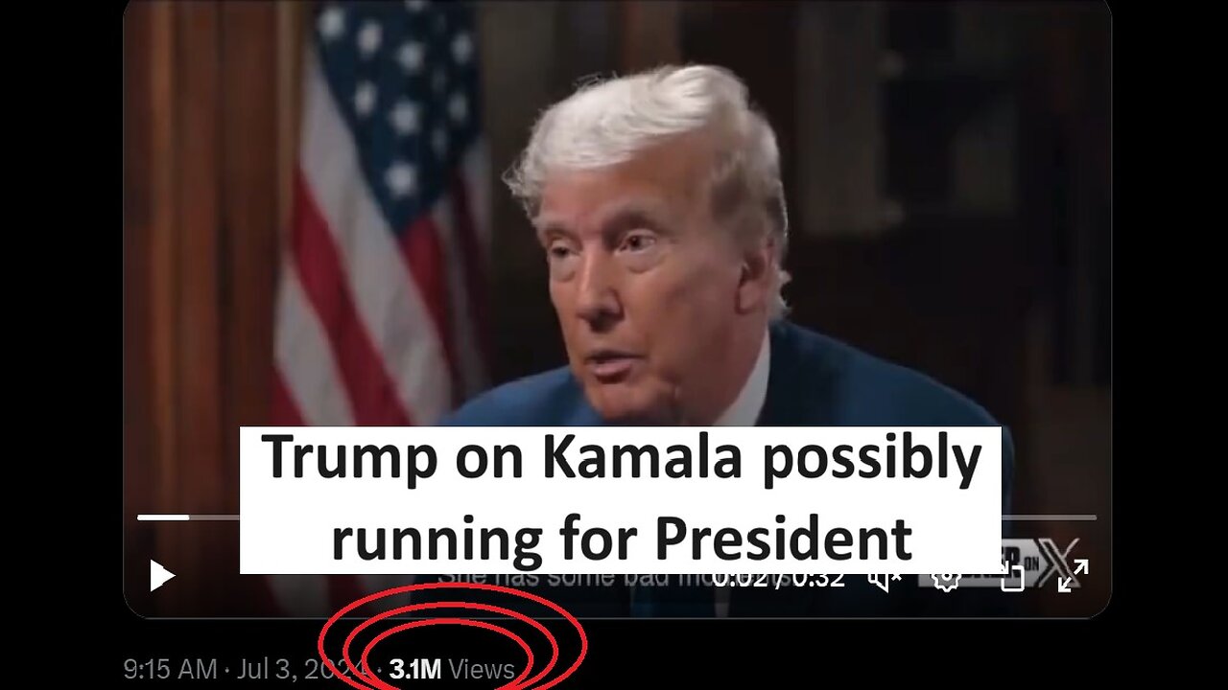Unmute the video using the speaker icon
The width and height of the screenshot is (1228, 690).
tap(884, 576)
